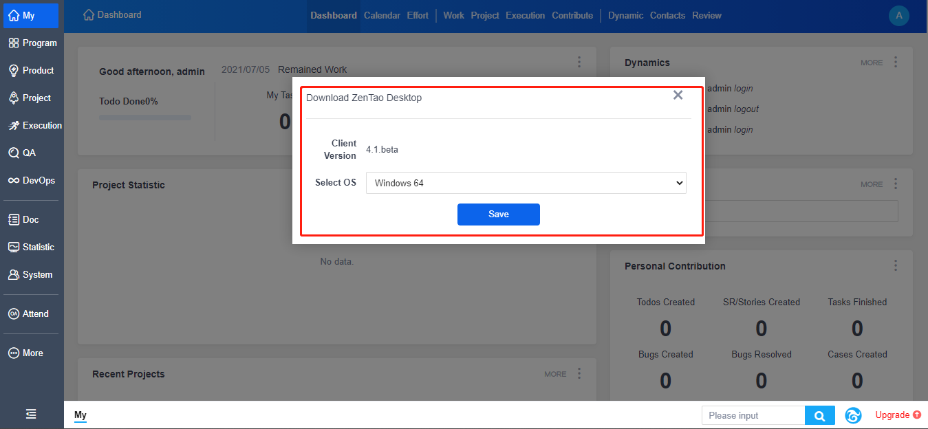Switch to the Dynamic tab
The width and height of the screenshot is (928, 429).
coord(626,15)
